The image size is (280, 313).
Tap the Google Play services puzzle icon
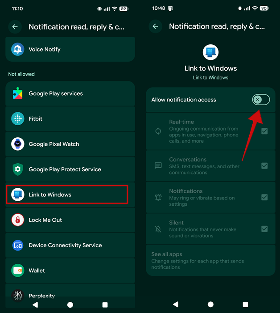coord(18,93)
